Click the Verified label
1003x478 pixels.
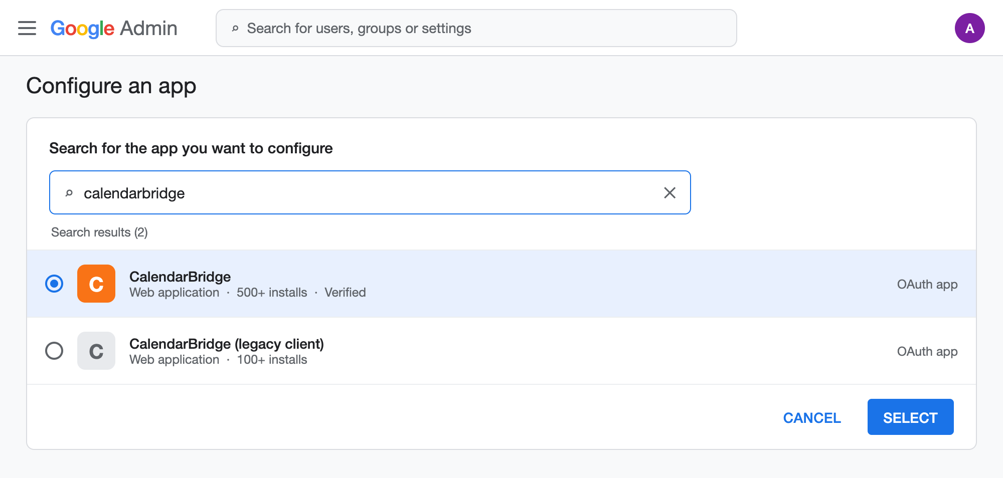pyautogui.click(x=345, y=293)
